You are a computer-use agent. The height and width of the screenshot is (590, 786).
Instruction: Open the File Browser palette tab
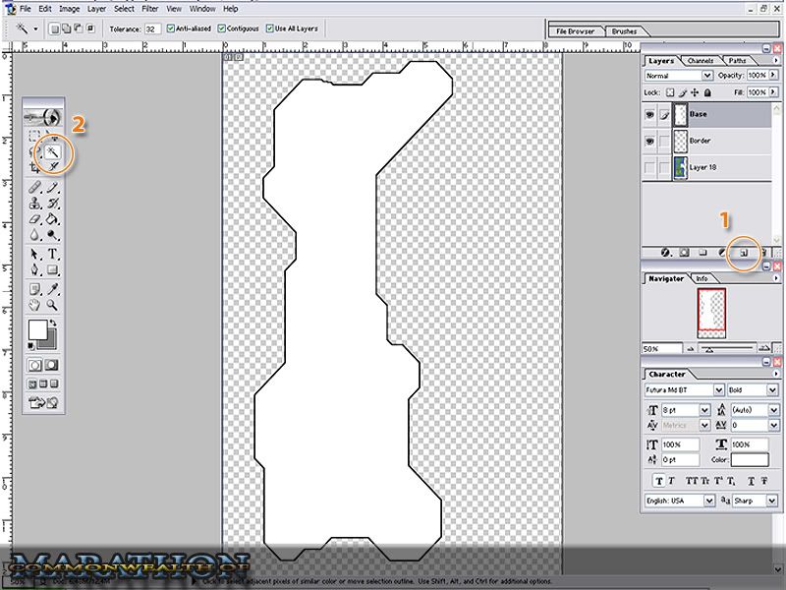[x=577, y=31]
